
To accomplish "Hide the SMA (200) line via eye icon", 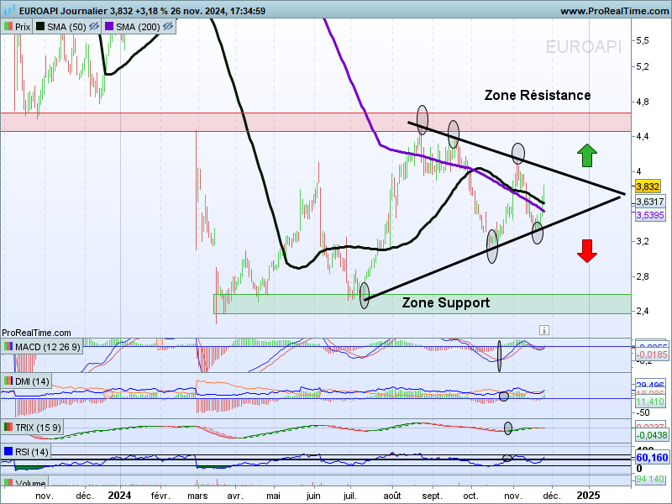I will (x=167, y=27).
